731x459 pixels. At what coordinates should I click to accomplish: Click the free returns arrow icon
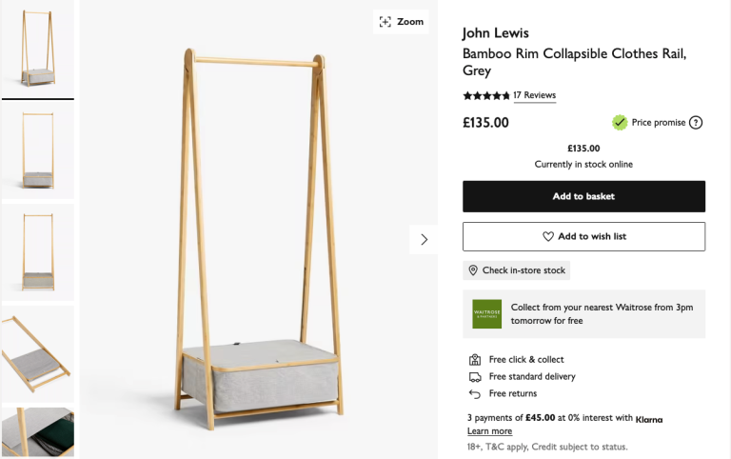click(475, 394)
